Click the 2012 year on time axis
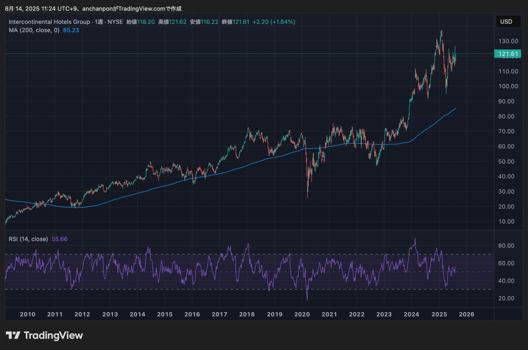The width and height of the screenshot is (528, 350). [x=82, y=314]
